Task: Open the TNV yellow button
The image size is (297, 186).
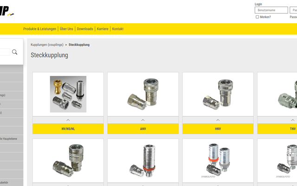Action: point(277,129)
